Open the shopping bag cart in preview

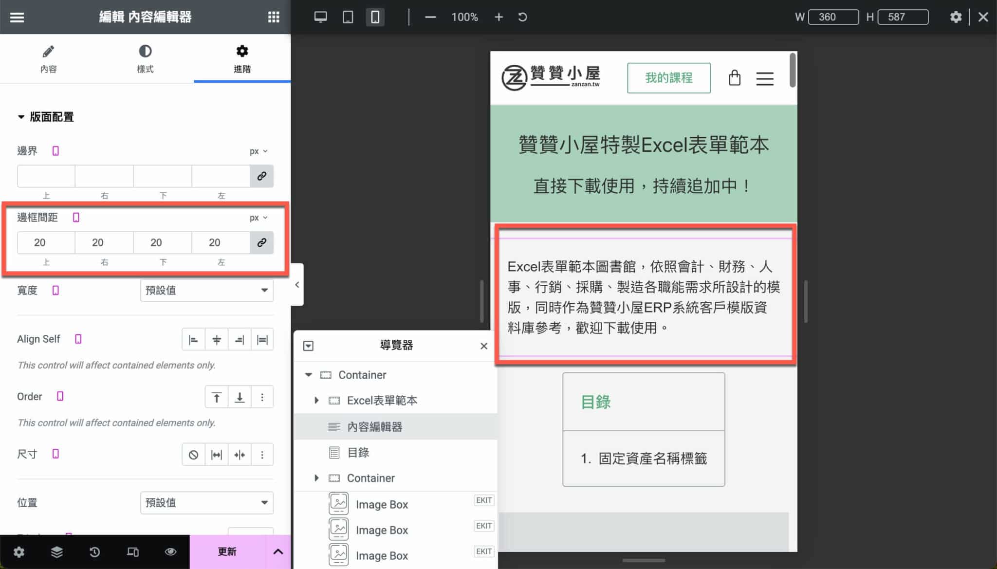point(734,78)
